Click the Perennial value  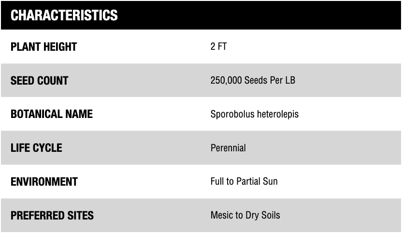point(228,148)
